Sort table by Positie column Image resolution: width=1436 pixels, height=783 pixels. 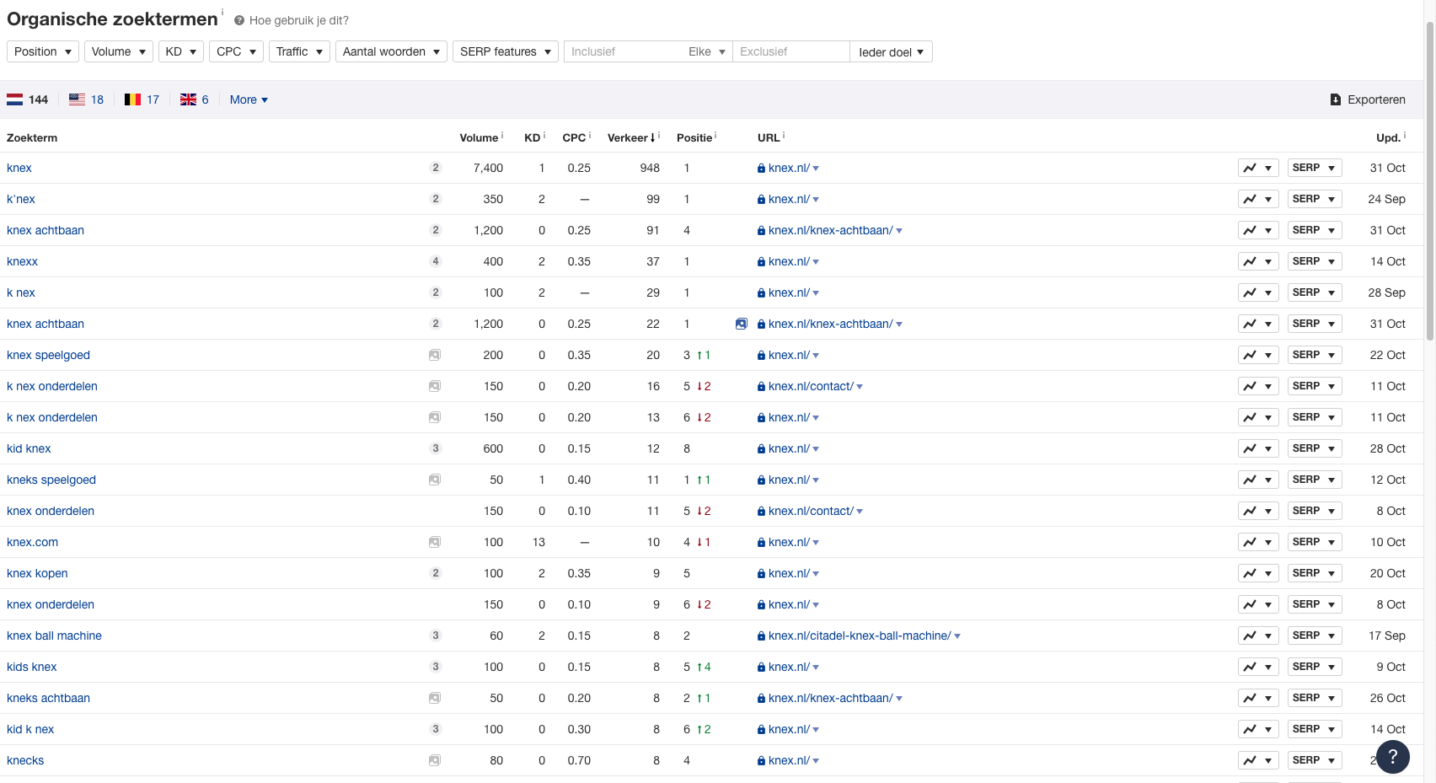pos(694,137)
